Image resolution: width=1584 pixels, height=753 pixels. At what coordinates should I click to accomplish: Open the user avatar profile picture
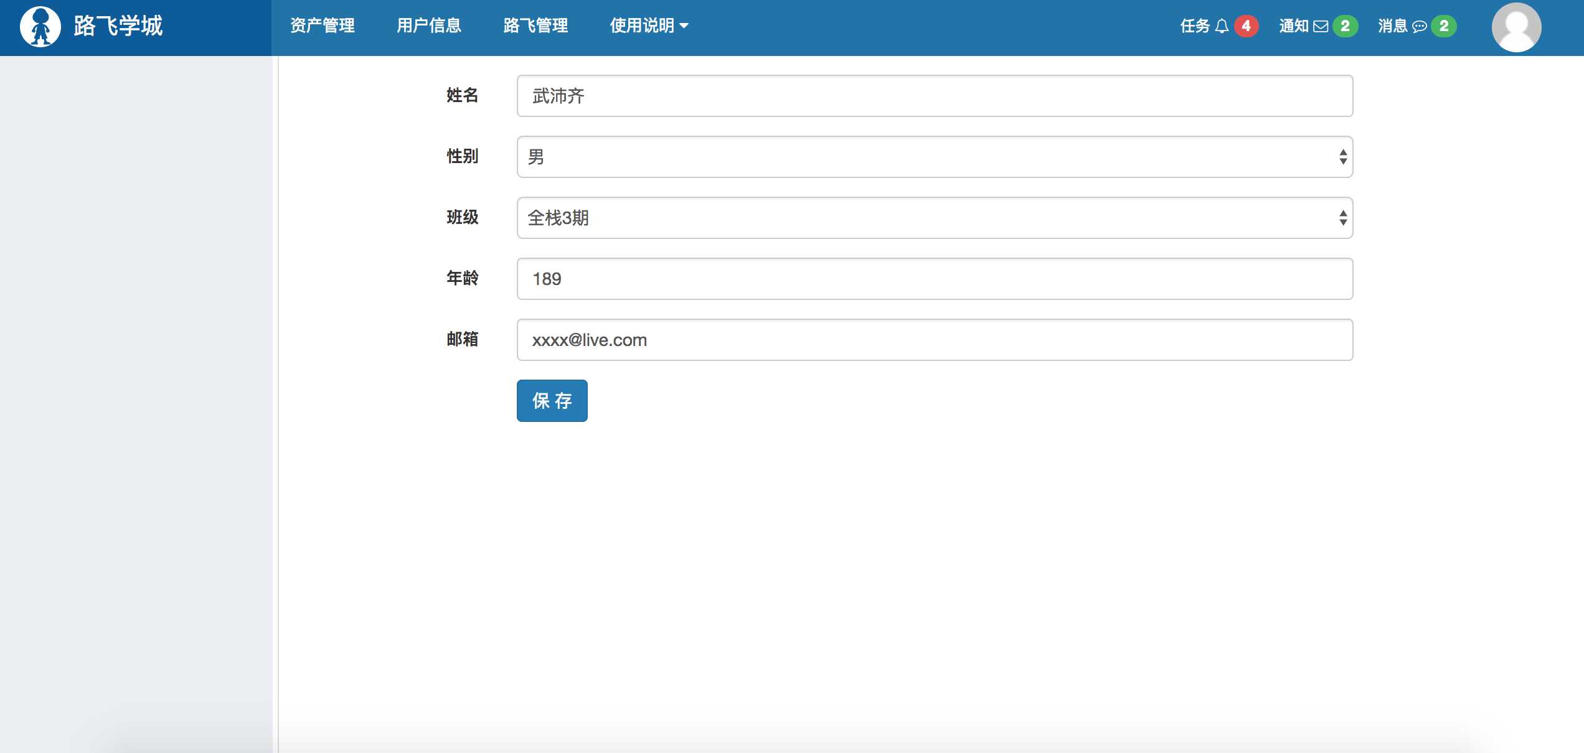click(1517, 27)
